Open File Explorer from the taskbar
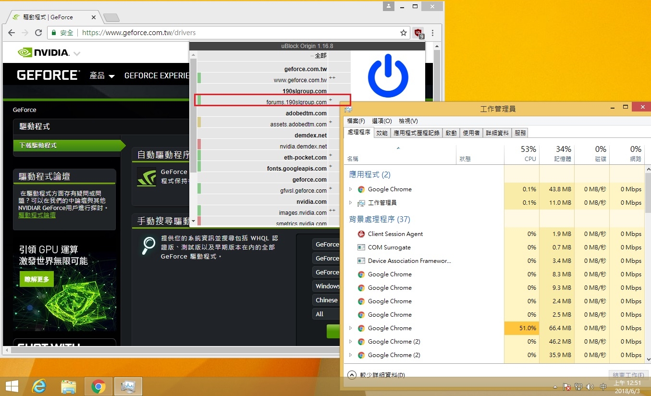This screenshot has height=396, width=651. click(x=69, y=386)
